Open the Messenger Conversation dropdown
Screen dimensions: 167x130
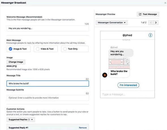pyautogui.click(x=112, y=22)
